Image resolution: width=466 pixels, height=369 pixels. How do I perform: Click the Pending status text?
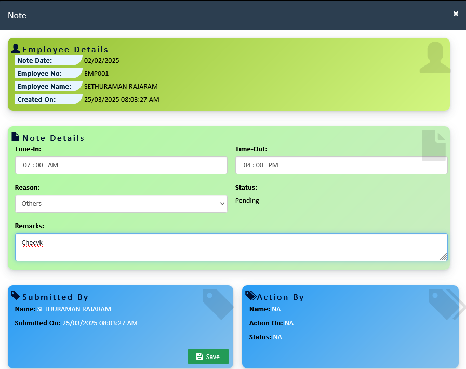(x=247, y=201)
